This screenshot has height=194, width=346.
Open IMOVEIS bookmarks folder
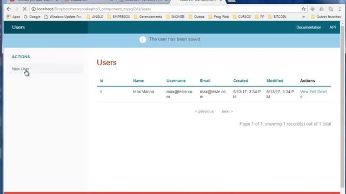point(175,17)
